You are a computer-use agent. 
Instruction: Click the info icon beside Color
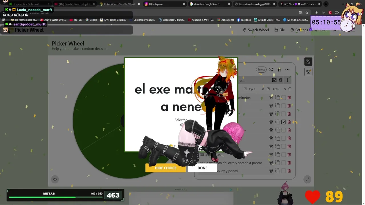290,89
